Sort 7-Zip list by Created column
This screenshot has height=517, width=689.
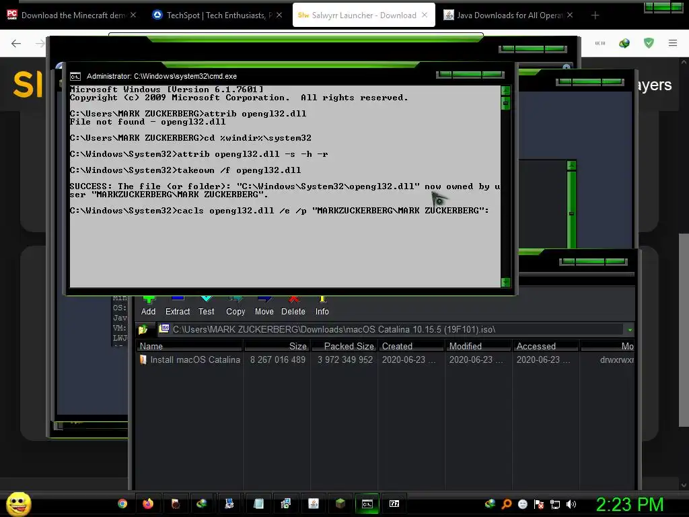(411, 346)
